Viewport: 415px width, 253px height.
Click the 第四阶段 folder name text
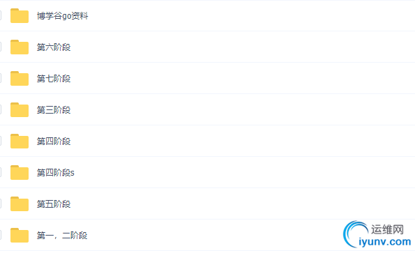[54, 141]
